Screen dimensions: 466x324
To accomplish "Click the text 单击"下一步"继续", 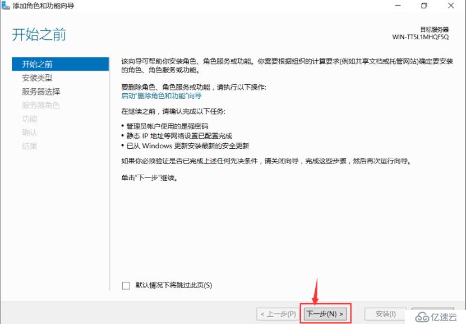I will pos(150,178).
